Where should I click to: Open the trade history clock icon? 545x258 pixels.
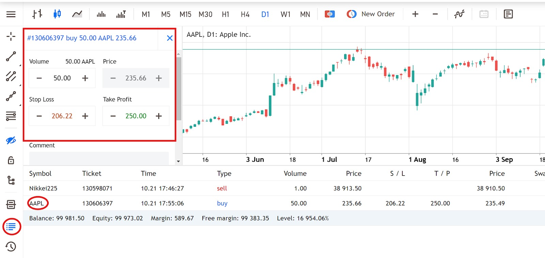point(11,246)
